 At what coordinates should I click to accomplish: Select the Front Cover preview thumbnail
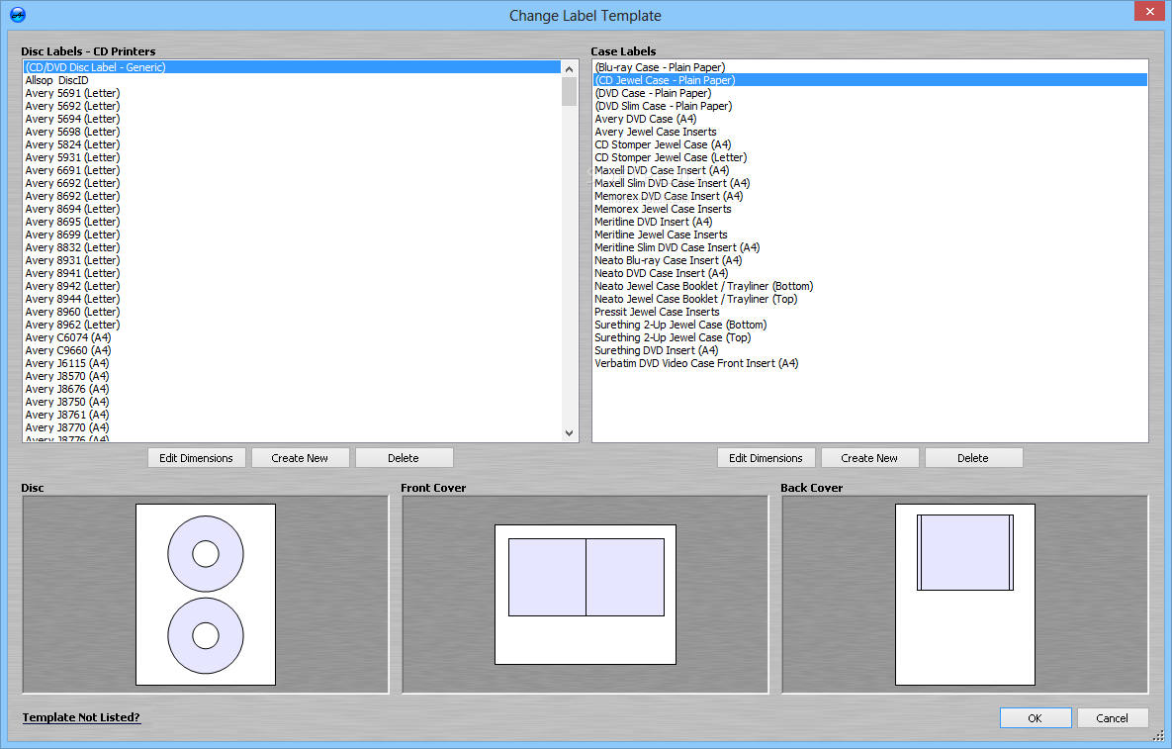point(586,595)
